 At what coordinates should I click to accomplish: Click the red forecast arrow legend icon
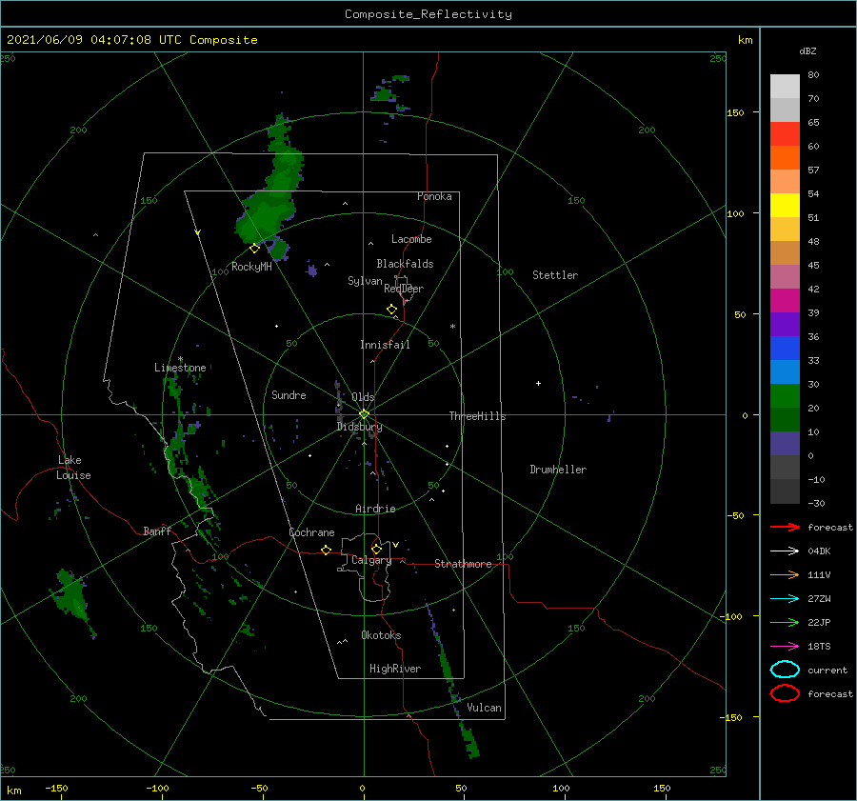(x=785, y=527)
